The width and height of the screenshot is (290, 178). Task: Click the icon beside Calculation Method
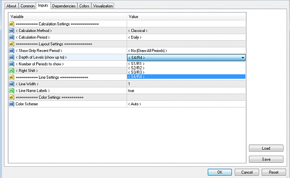(12, 31)
